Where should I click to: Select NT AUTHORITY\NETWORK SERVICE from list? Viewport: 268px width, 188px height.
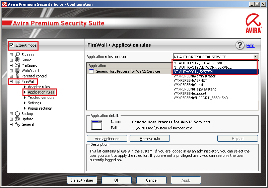(216, 67)
